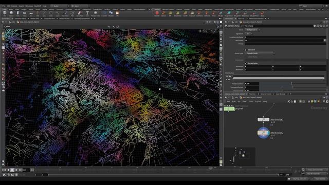329x185 pixels.
Task: Open the network editor Layout menu
Action: (x=258, y=102)
